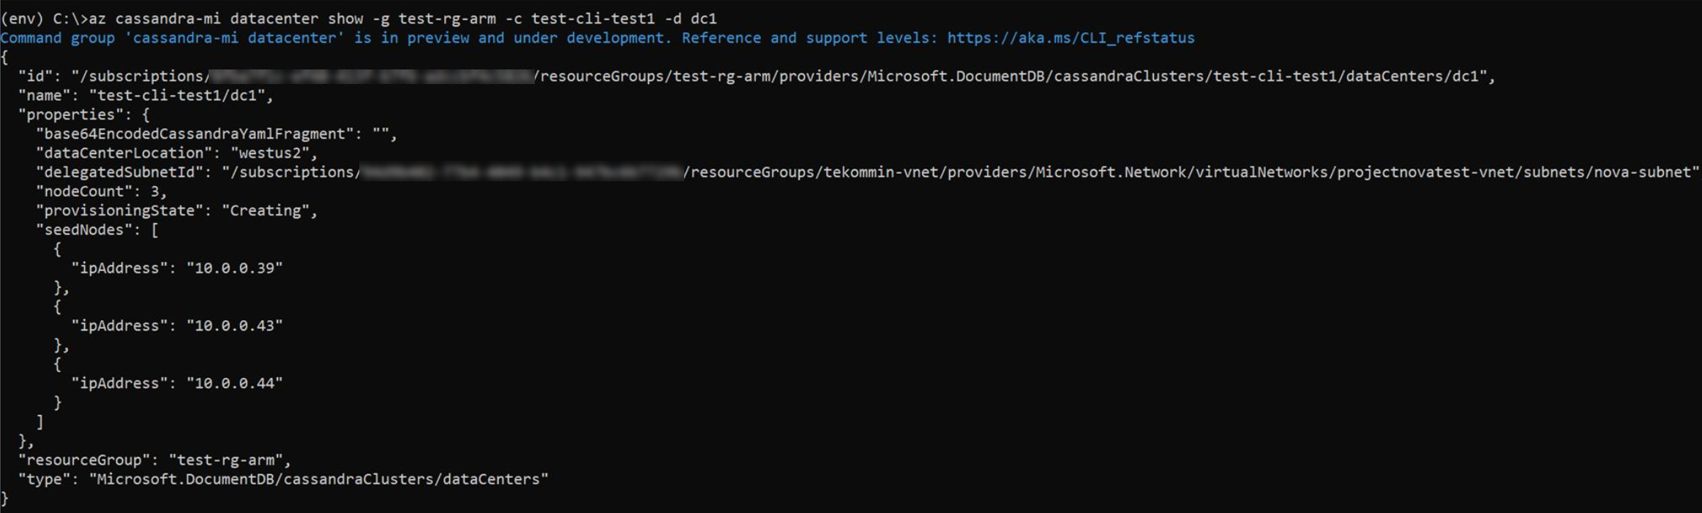Open the aka.ms/CLI_refstatus link
Screen dimensions: 1702x513
point(1071,38)
